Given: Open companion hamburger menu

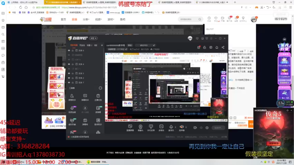Looking at the screenshot, I should click(211, 38).
